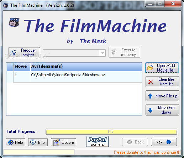Viewport: 184px width, 158px height.
Task: Minimize The FilmMachine window
Action: (150, 4)
